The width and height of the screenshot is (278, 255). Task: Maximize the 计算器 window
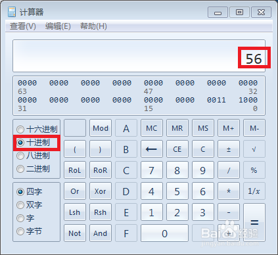(239, 12)
